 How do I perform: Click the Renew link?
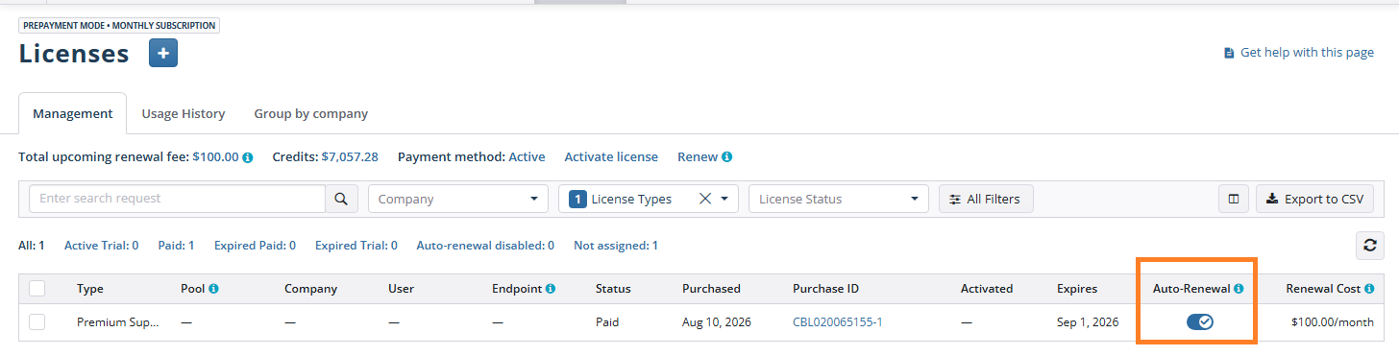698,156
